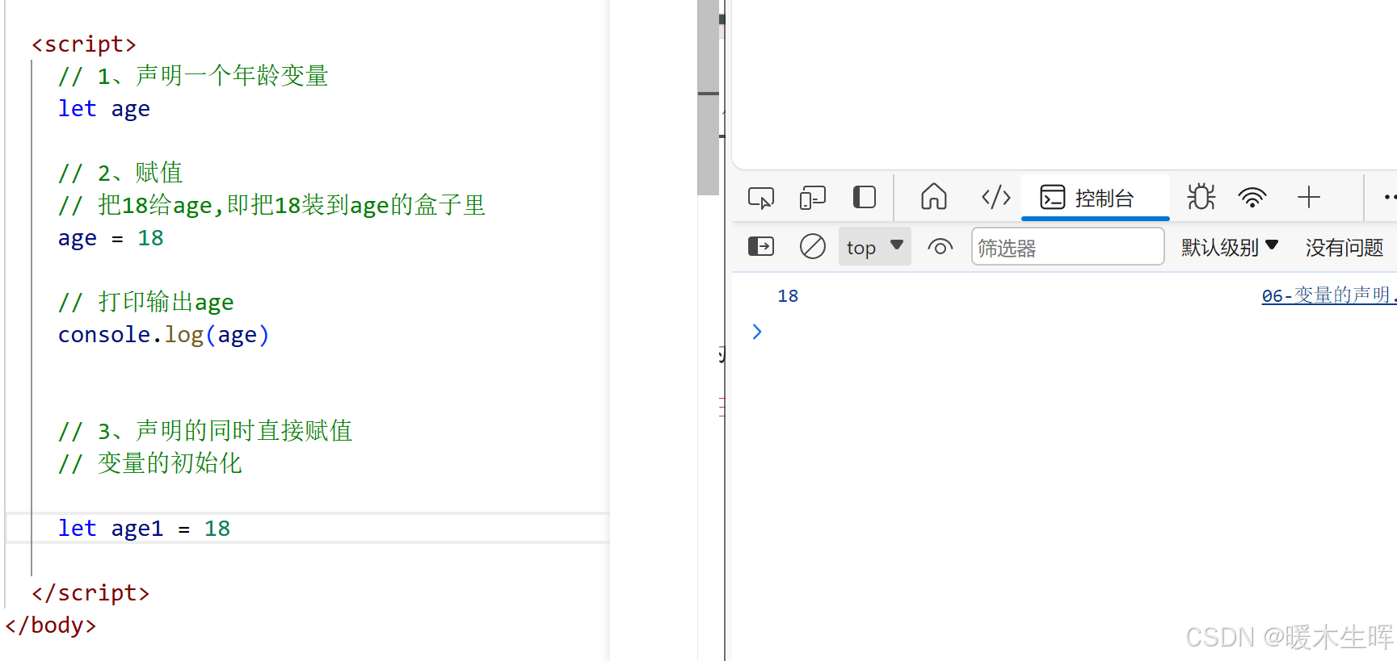This screenshot has height=661, width=1397.
Task: Open the Sources bug debugger icon
Action: point(1201,197)
